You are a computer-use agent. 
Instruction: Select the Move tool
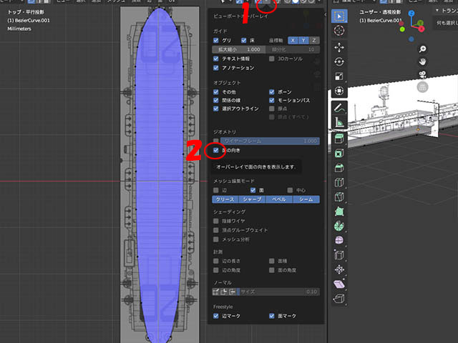(339, 48)
